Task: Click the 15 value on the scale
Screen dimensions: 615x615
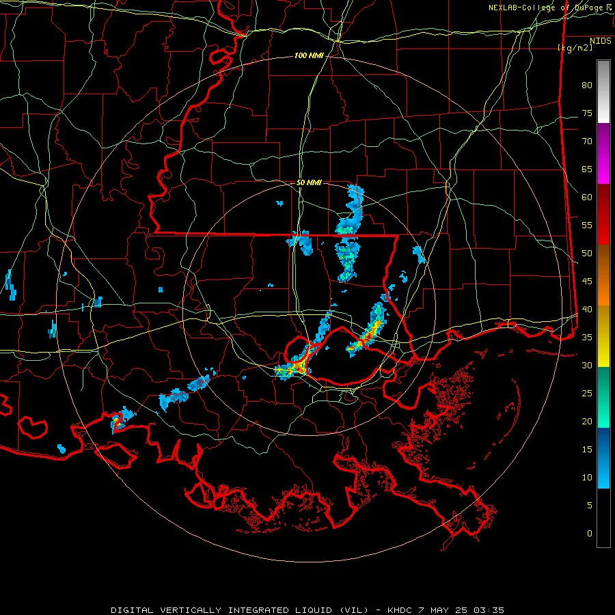Action: pos(587,450)
